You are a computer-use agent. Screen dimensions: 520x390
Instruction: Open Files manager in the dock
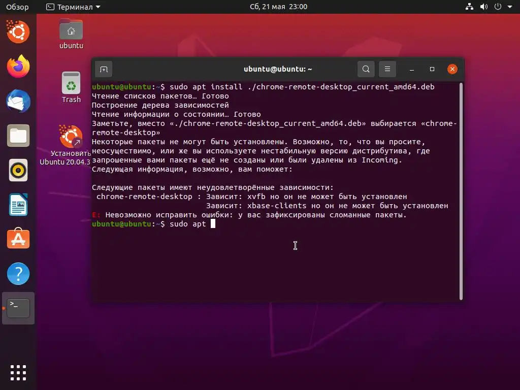(x=18, y=136)
